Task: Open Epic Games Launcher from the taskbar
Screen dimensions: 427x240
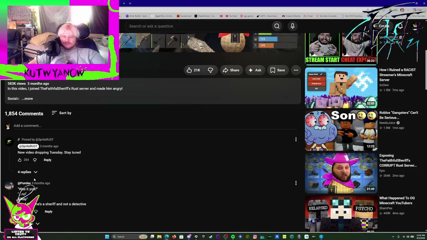Action: (203, 237)
